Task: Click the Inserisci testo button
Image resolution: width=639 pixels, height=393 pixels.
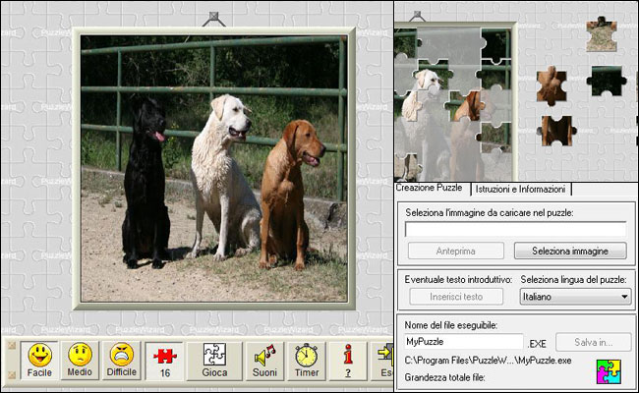Action: coord(454,296)
